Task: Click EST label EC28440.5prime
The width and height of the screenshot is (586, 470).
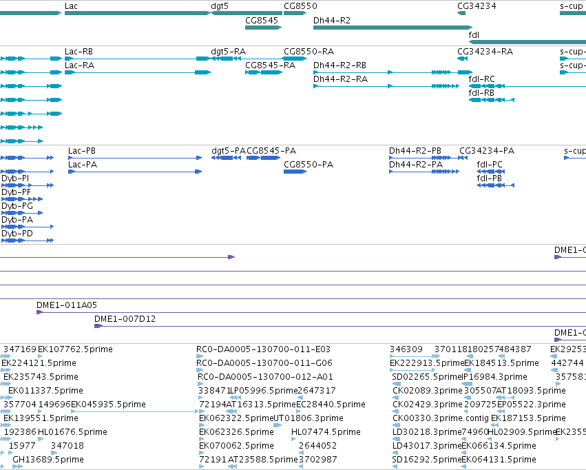Action: (x=331, y=405)
